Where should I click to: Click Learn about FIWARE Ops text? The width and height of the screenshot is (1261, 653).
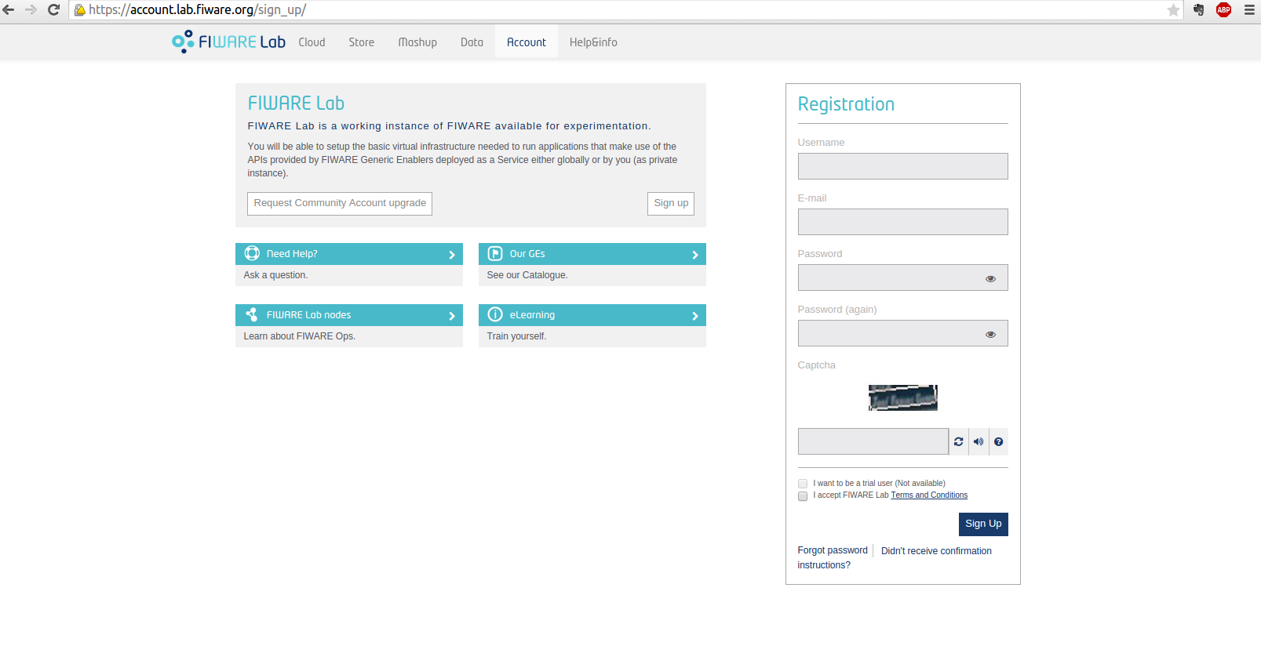(x=300, y=336)
